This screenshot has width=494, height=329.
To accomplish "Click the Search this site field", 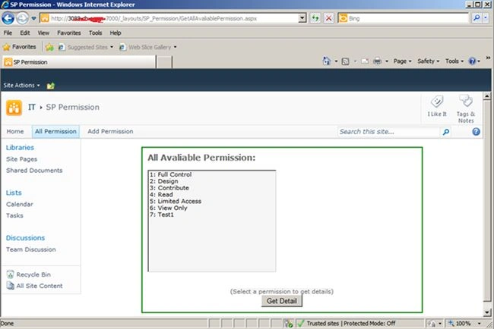I will pyautogui.click(x=388, y=132).
